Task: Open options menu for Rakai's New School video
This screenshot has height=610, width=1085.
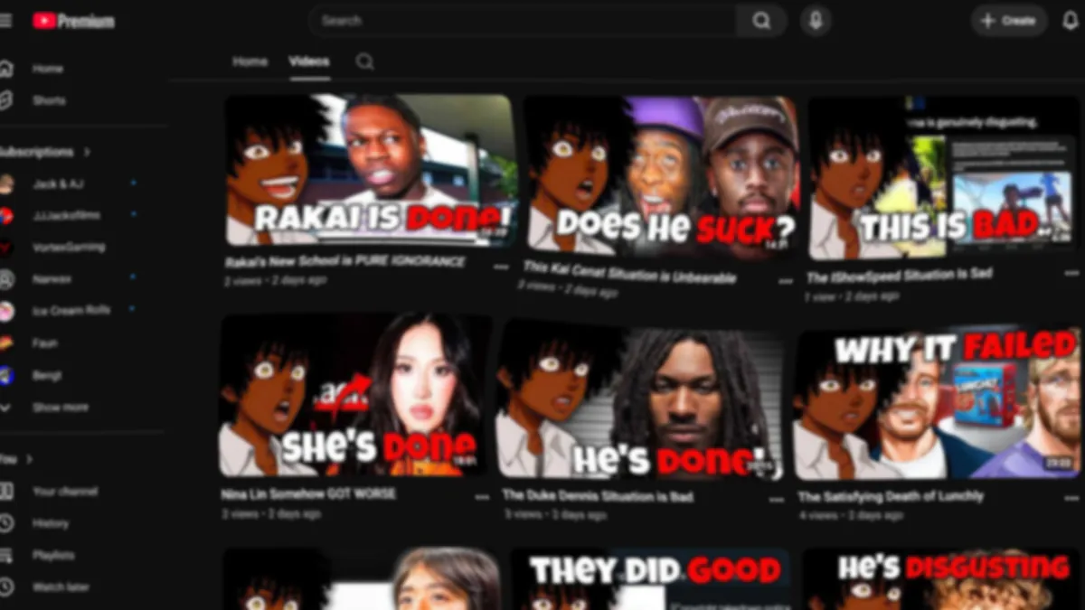Action: click(x=501, y=267)
